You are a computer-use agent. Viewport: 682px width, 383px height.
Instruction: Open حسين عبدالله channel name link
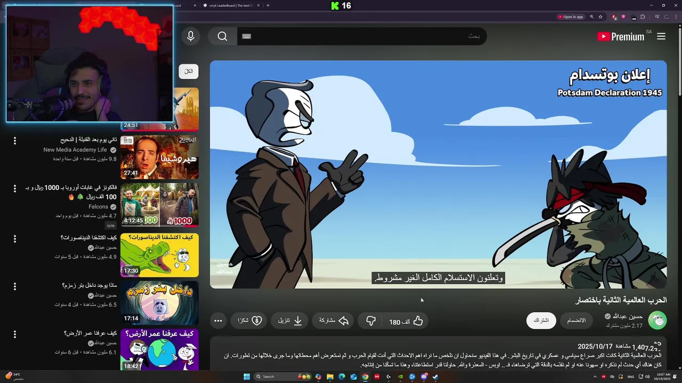coord(627,317)
